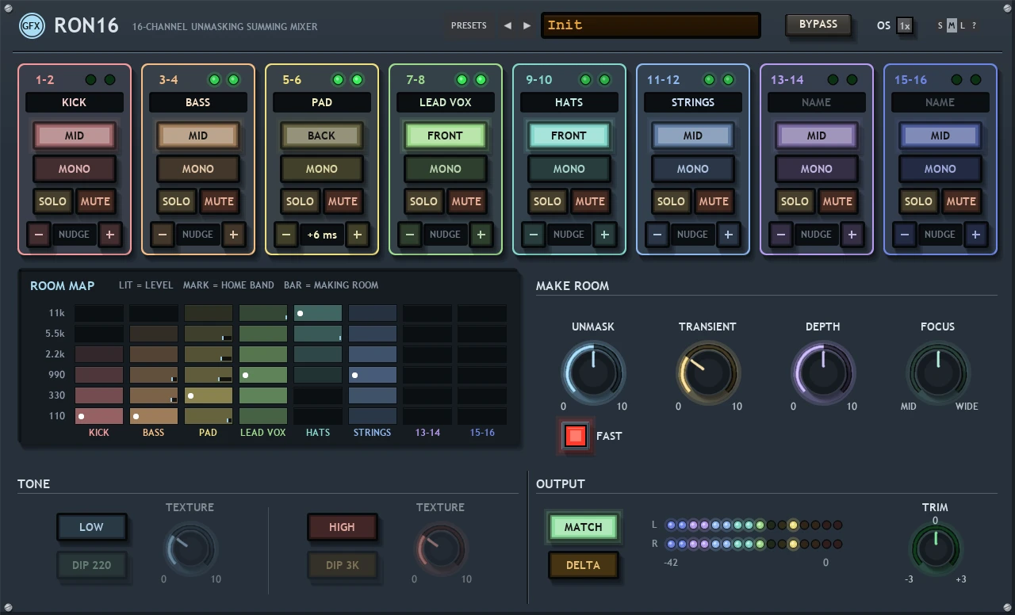Edit name field of channel 13-14
Viewport: 1015px width, 615px height.
tap(816, 102)
